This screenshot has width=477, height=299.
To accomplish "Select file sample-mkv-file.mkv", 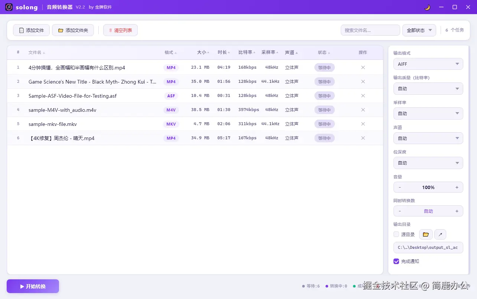I will click(x=53, y=124).
